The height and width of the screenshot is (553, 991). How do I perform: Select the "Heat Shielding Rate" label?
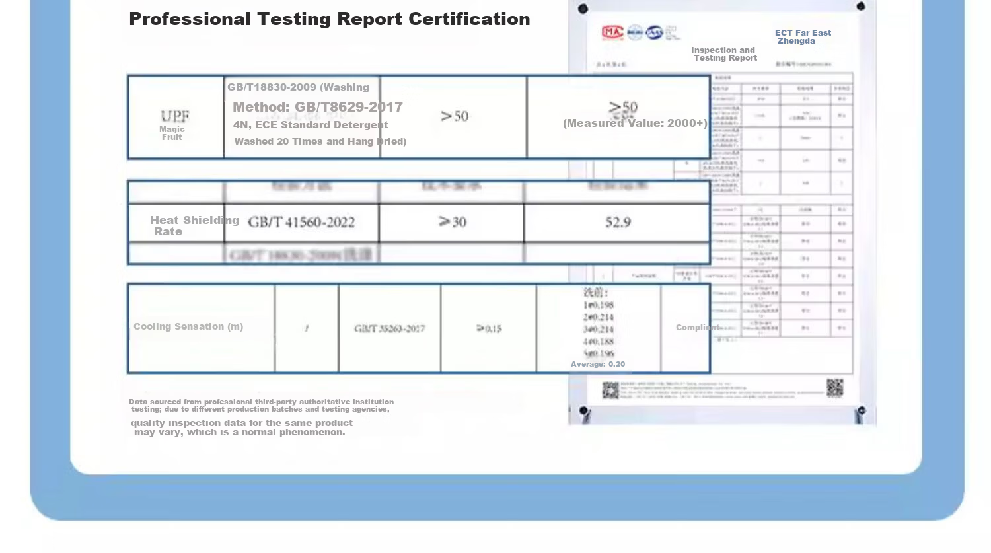point(194,226)
